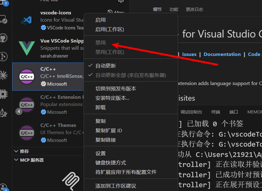Click the VSCode Icons Team publisher name
The width and height of the screenshot is (262, 191).
coord(65,28)
